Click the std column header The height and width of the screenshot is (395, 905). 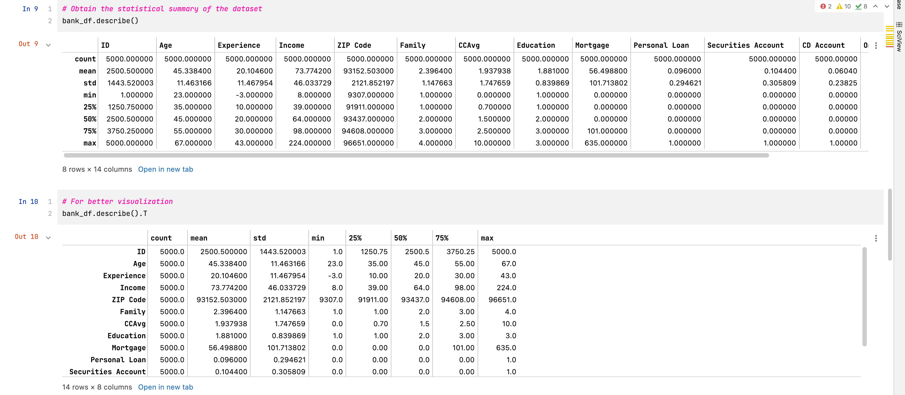coord(259,238)
